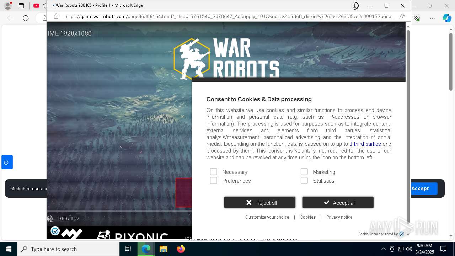Open volume control in system tray
This screenshot has height=256, width=455.
(x=409, y=249)
